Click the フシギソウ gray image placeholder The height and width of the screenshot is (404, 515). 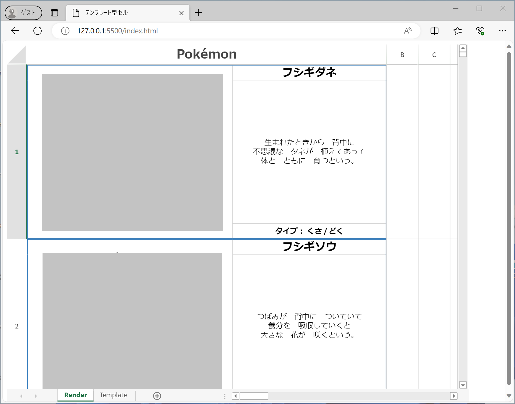[132, 321]
